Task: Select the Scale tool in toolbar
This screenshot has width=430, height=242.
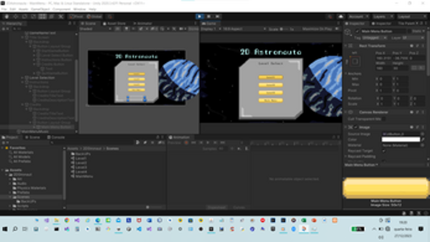Action: tap(34, 16)
